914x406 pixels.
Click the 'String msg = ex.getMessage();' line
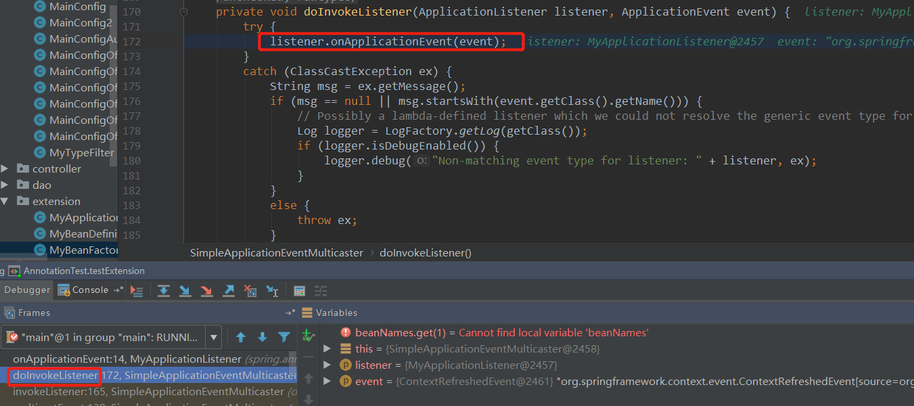pos(368,86)
